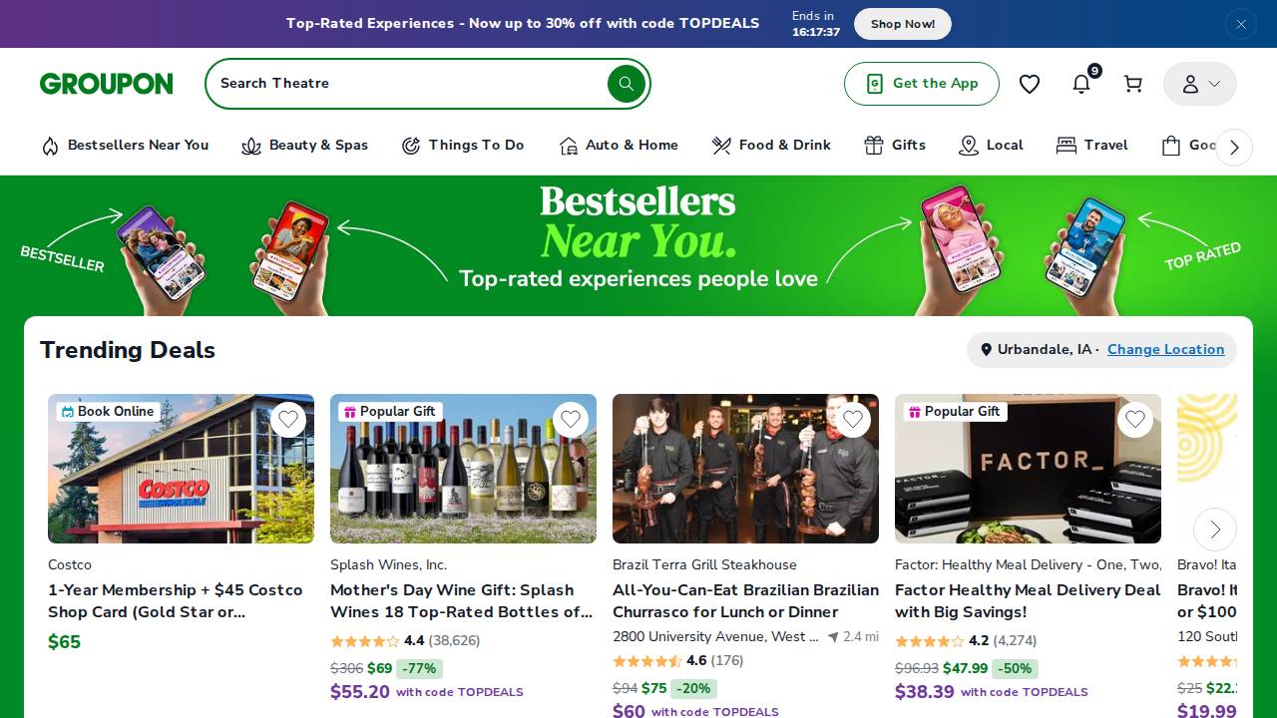Click the Shop Now! button

coord(902,23)
